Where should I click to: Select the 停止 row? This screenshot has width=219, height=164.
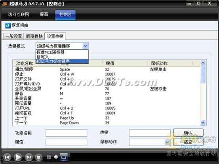point(107,74)
